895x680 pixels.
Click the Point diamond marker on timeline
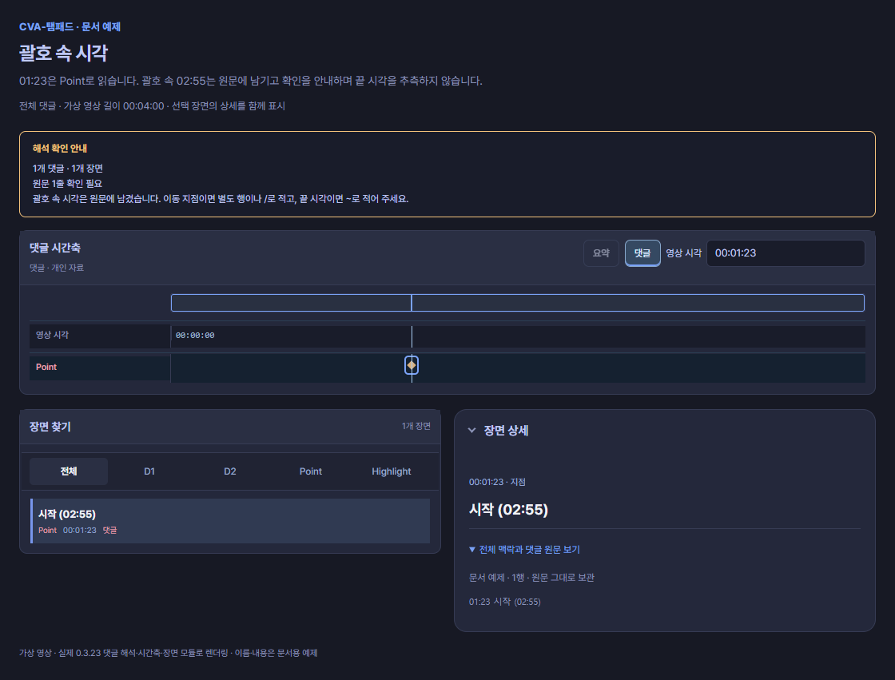click(x=412, y=365)
